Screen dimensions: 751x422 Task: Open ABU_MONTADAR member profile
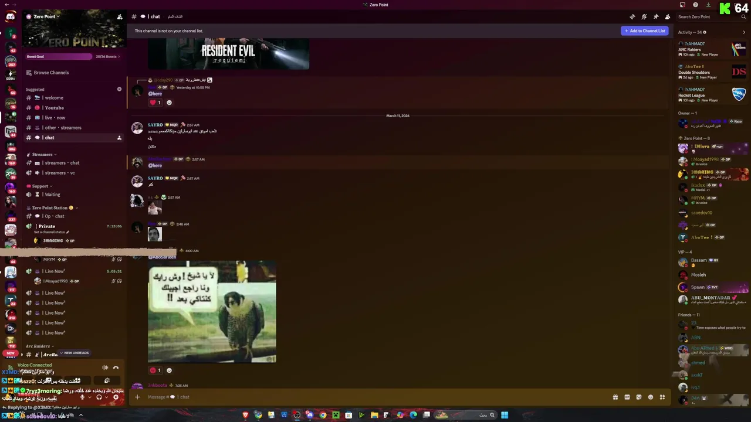click(x=712, y=300)
